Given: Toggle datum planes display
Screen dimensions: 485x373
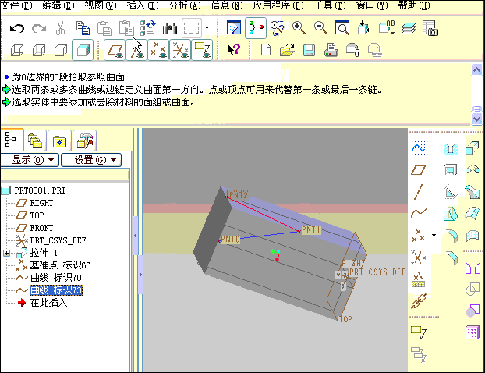Looking at the screenshot, I should [115, 50].
